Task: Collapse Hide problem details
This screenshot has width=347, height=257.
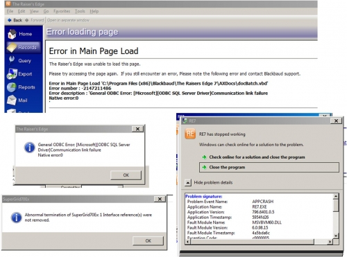Action: 209,182
